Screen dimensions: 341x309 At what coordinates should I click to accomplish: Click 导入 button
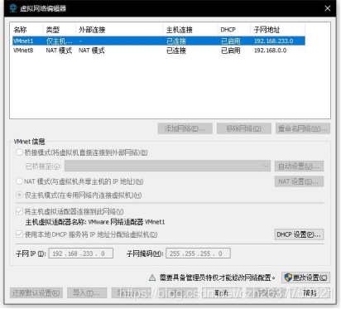[87, 292]
